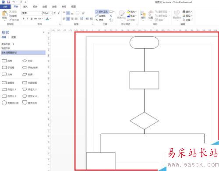Click the Connection Point X tool icon
Viewport: 219px width, 171px height.
pos(111,16)
